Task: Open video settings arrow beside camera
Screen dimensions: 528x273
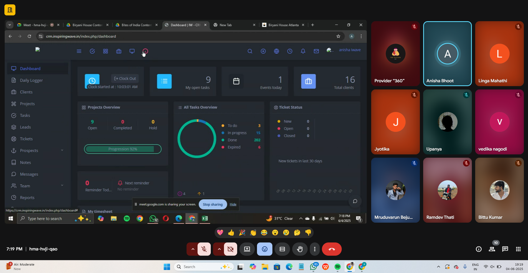Action: click(219, 249)
